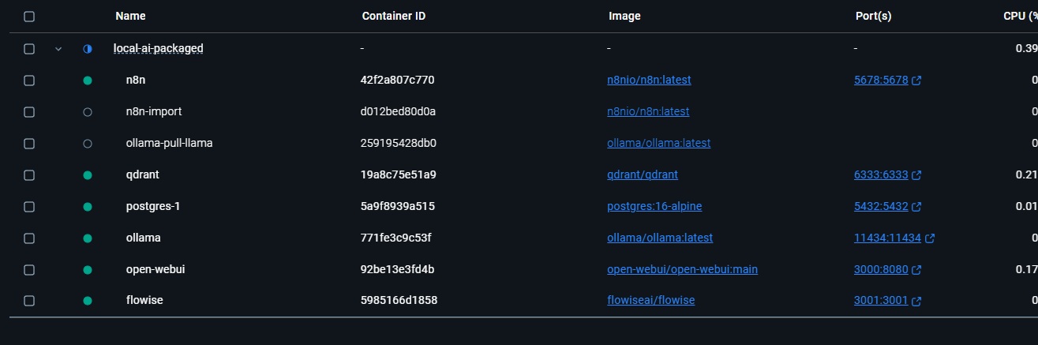1038x345 pixels.
Task: Collapse the local-ai-packaged group chevron
Action: tap(58, 49)
